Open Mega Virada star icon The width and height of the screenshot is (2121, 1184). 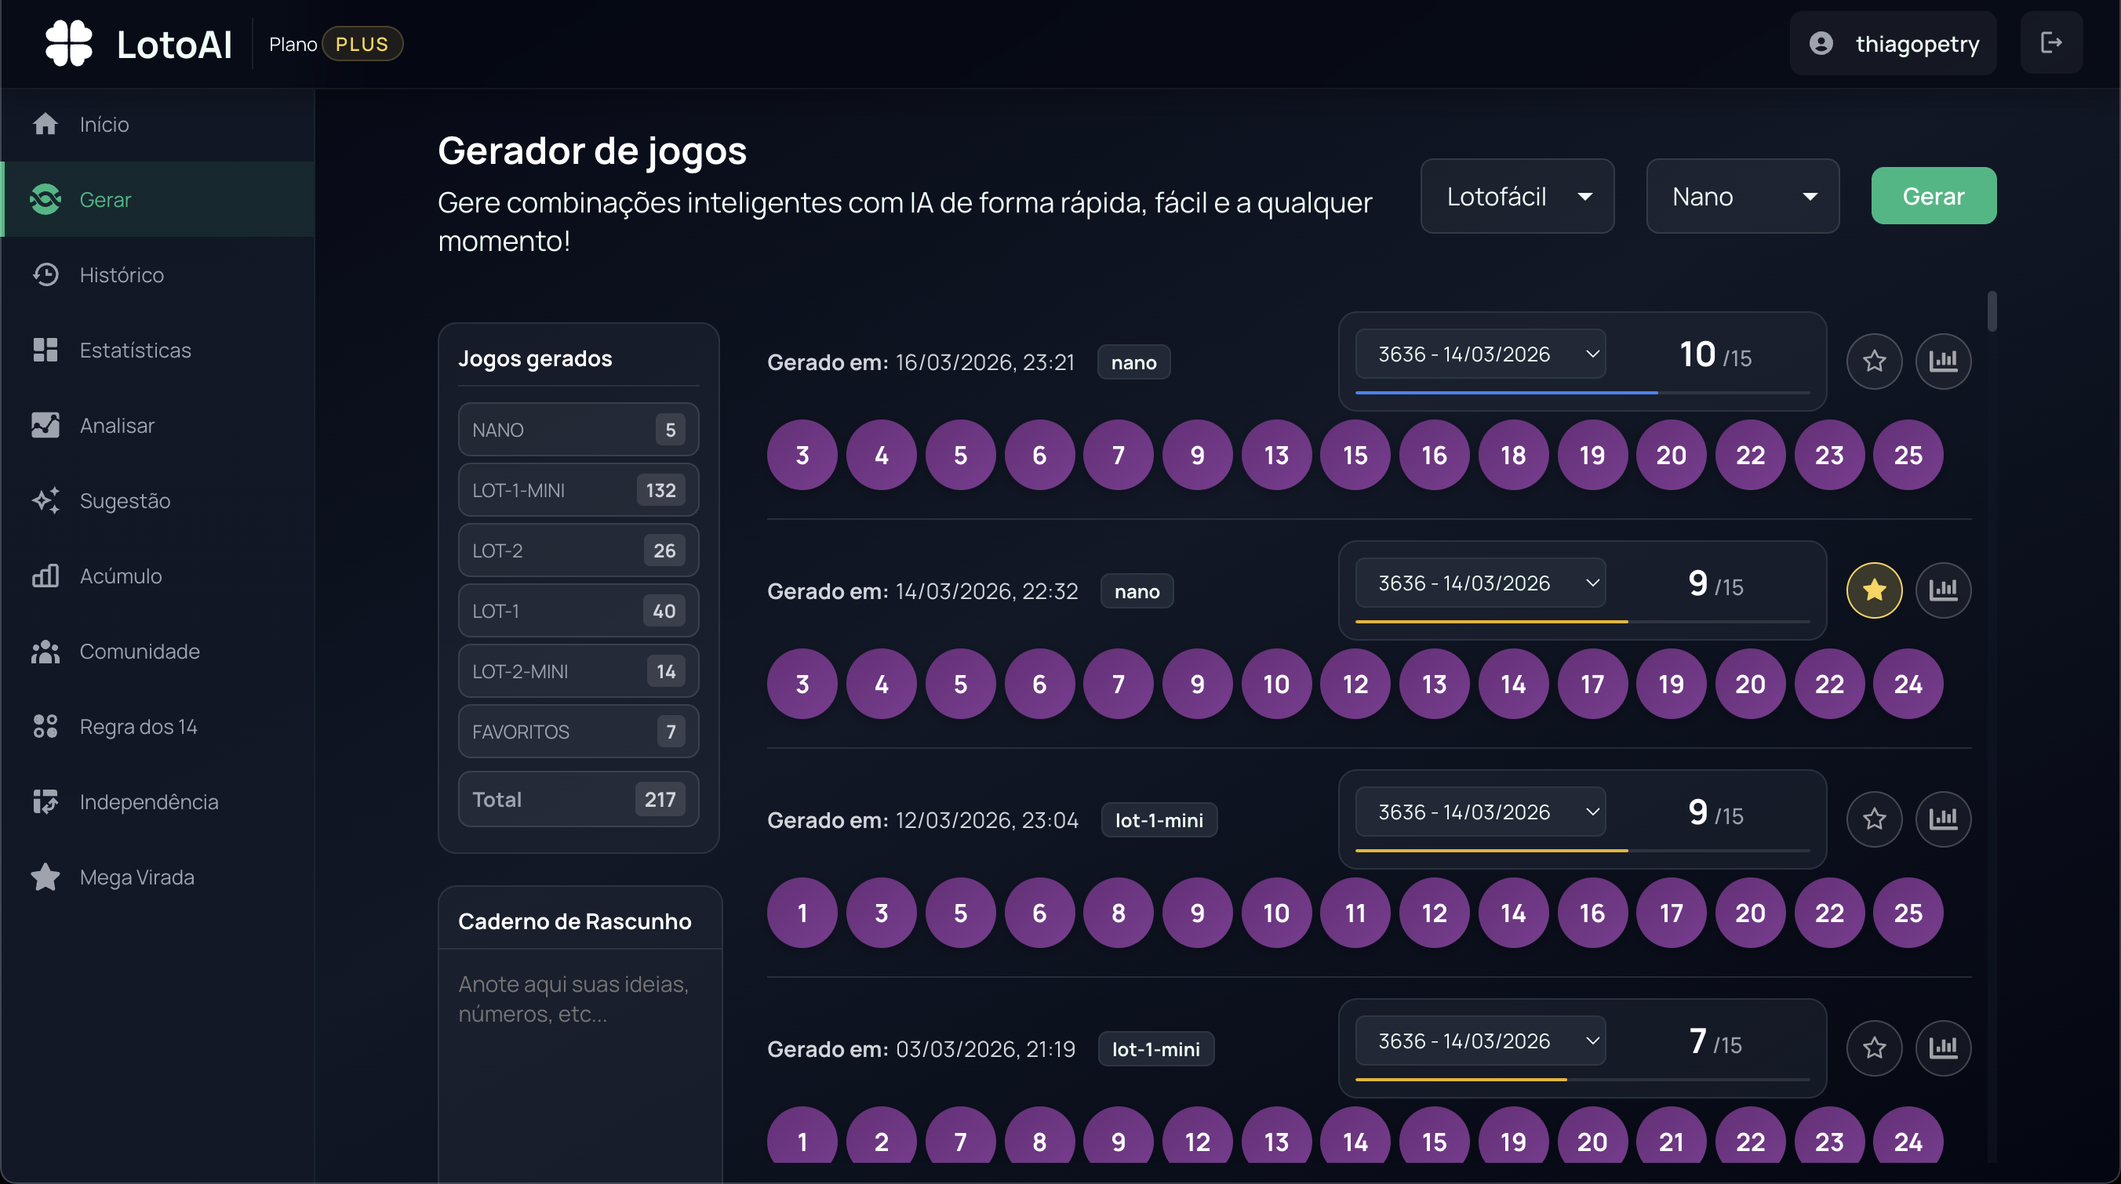45,877
